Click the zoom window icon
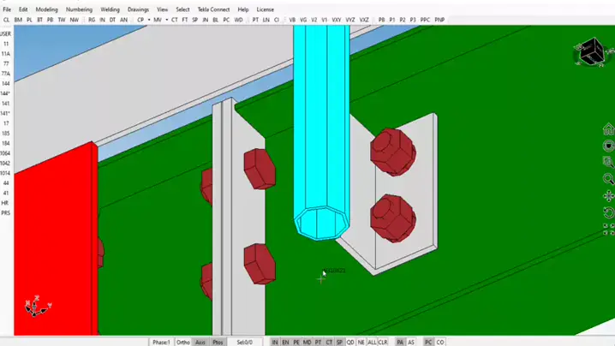The image size is (615, 346). click(608, 162)
